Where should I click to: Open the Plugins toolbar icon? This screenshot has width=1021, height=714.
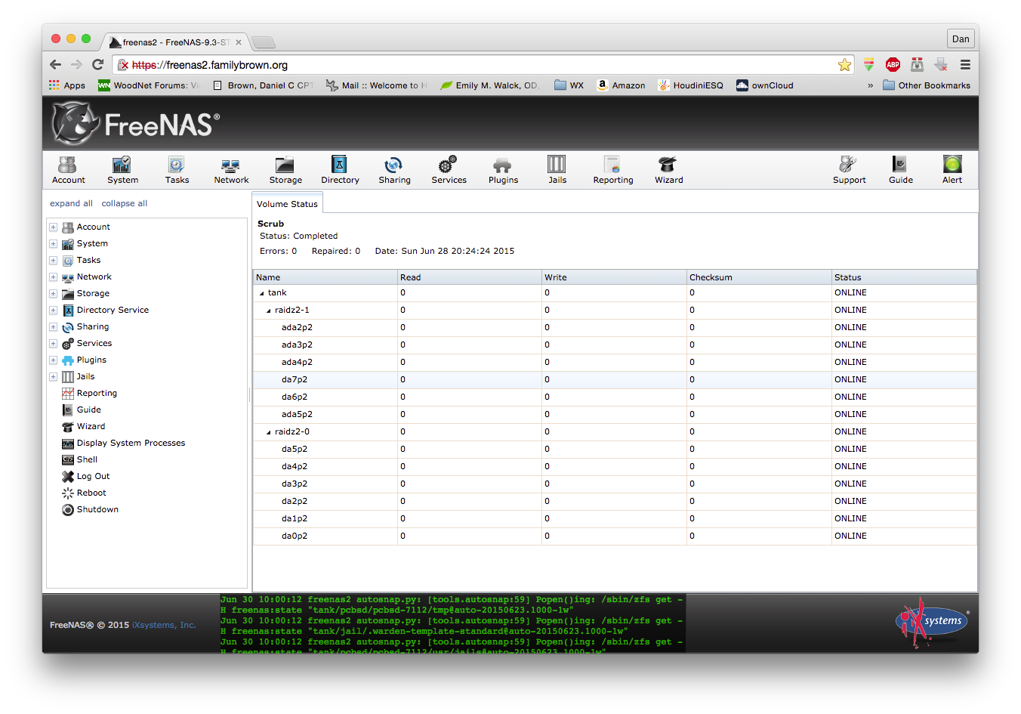pos(503,170)
